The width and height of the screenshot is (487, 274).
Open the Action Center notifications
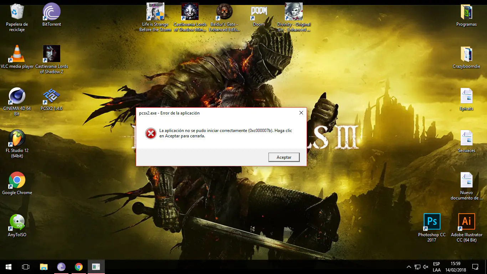475,267
